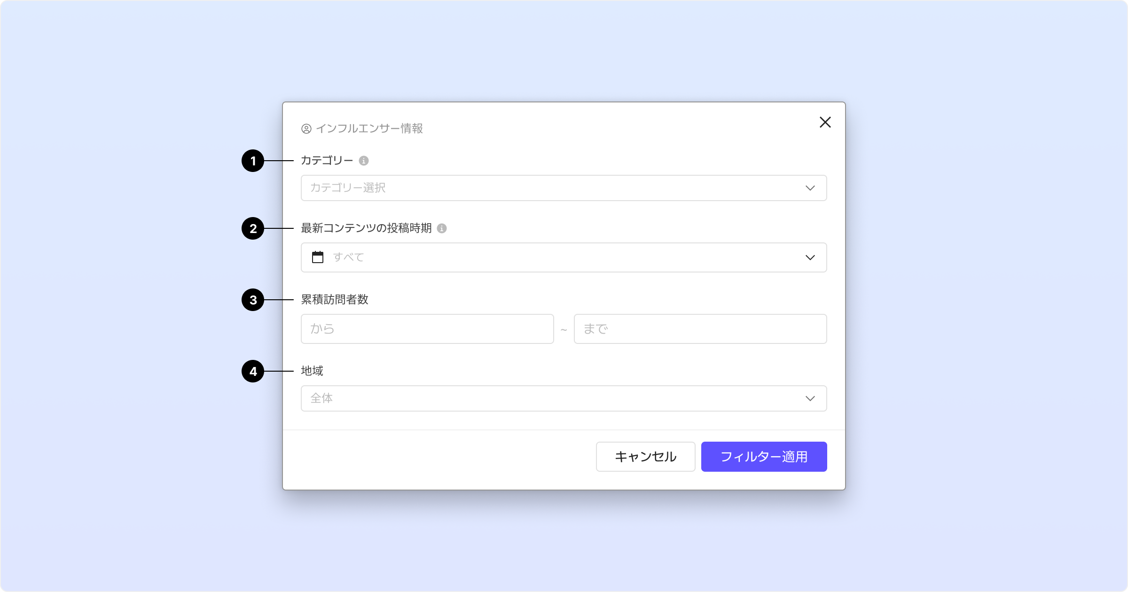1128x592 pixels.
Task: Apply filter with フィルター適用 button
Action: pyautogui.click(x=764, y=457)
